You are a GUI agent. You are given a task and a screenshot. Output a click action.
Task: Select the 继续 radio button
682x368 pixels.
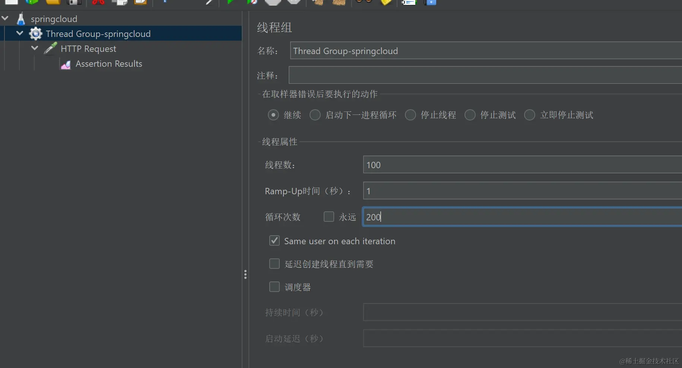(x=273, y=115)
